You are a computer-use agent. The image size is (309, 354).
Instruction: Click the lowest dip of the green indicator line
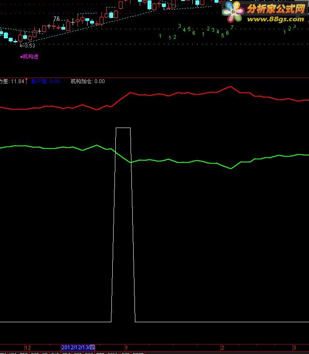pos(231,169)
